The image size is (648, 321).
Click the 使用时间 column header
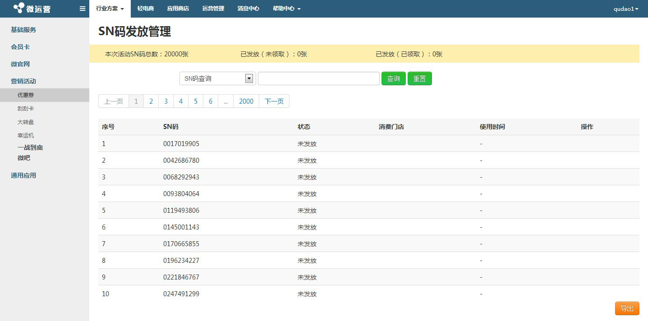[492, 127]
